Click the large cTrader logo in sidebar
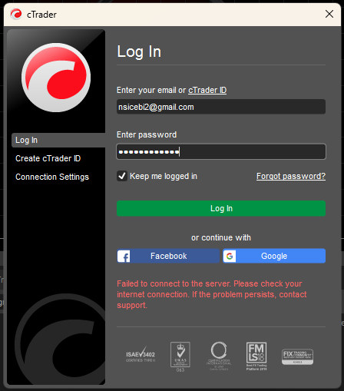This screenshot has height=391, width=344. point(56,78)
